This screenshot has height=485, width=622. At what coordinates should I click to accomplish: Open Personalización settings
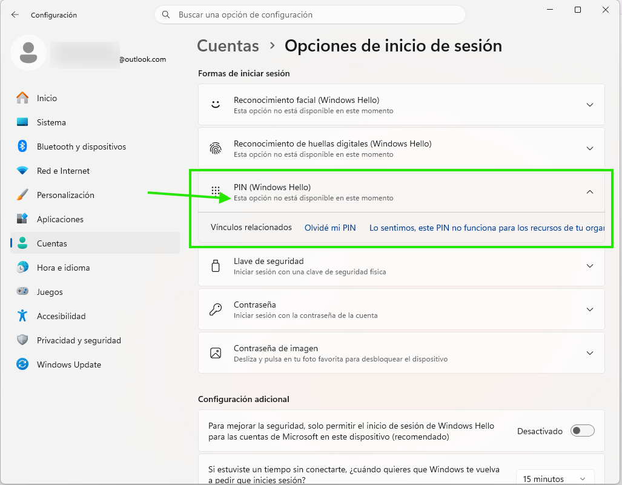[95, 195]
